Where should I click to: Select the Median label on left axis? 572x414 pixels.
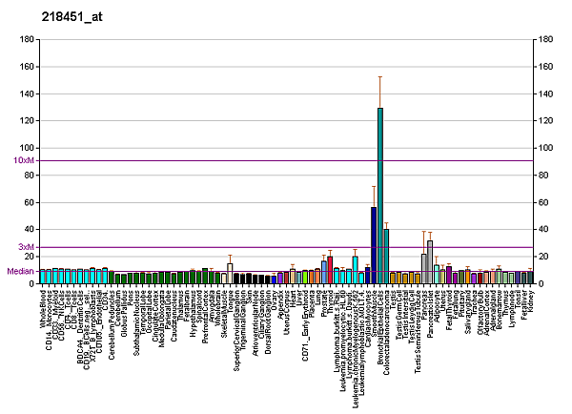coord(21,271)
